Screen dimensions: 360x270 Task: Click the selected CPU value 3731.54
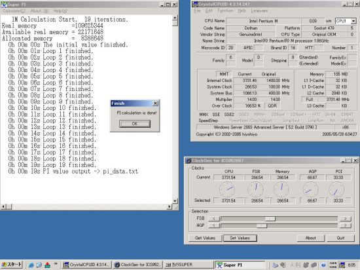[x=228, y=201]
